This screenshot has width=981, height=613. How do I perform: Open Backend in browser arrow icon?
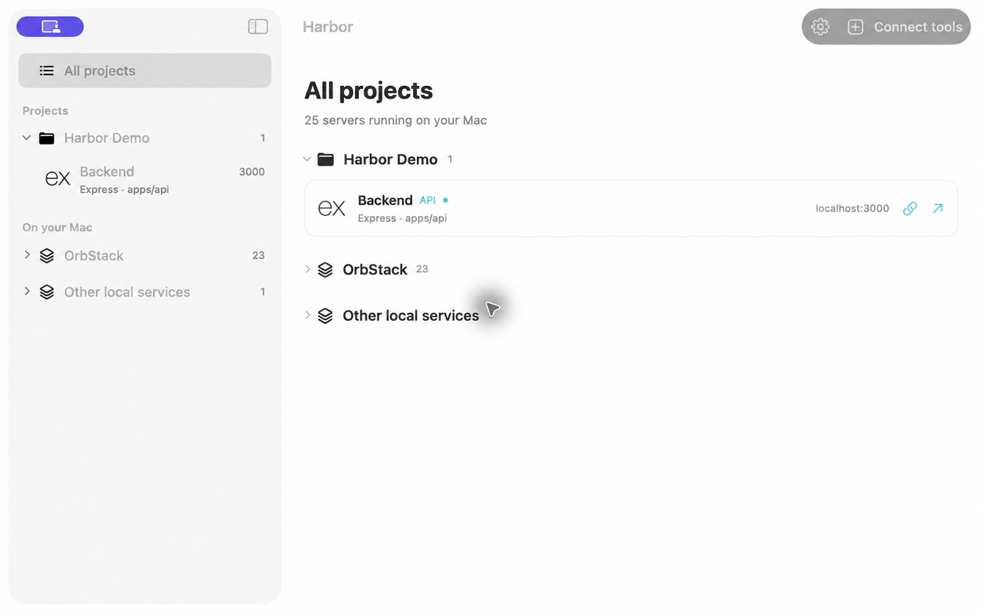click(x=938, y=208)
